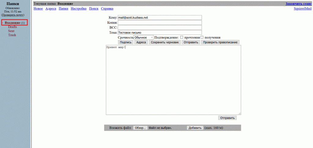
Task: Focus the Копия CC field
Action: click(160, 23)
